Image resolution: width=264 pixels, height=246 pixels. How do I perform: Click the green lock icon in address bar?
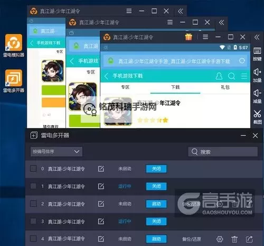111,61
